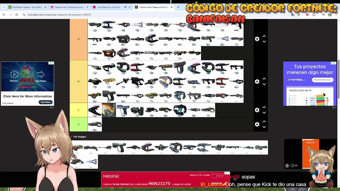
Task: Open settings gear for tier A row
Action: [x=257, y=39]
